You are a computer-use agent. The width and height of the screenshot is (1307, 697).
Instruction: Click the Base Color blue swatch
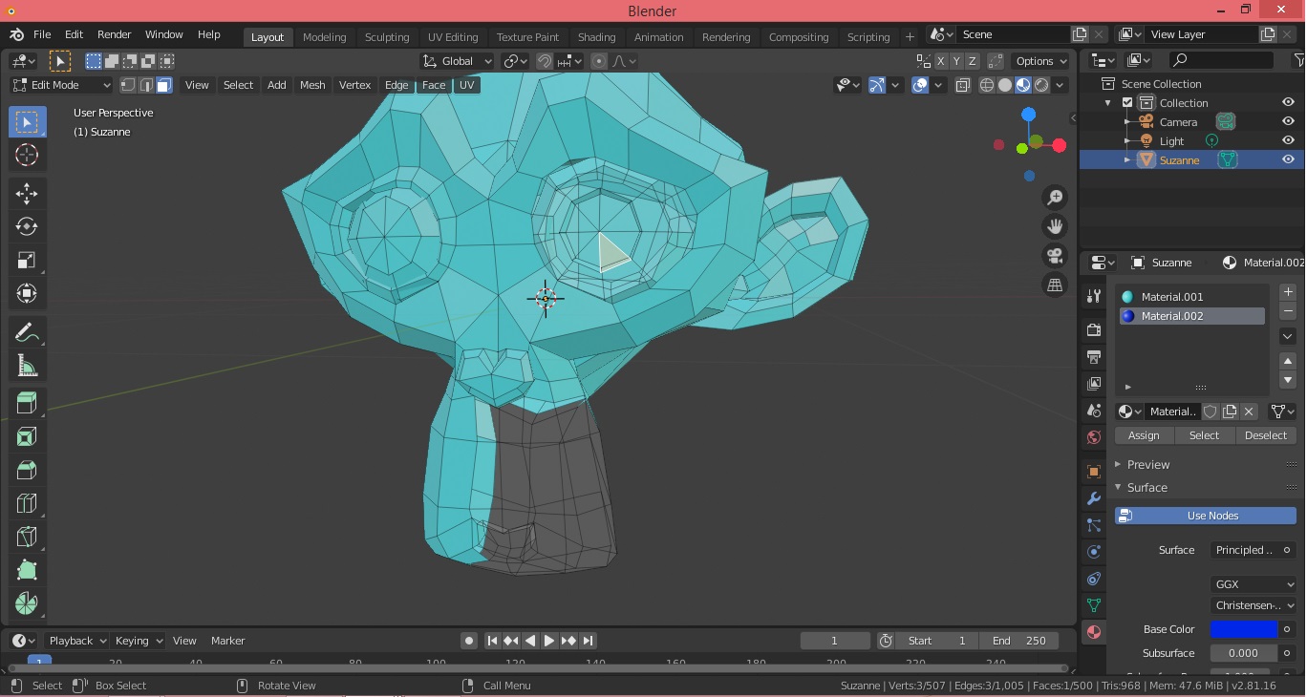click(x=1244, y=629)
